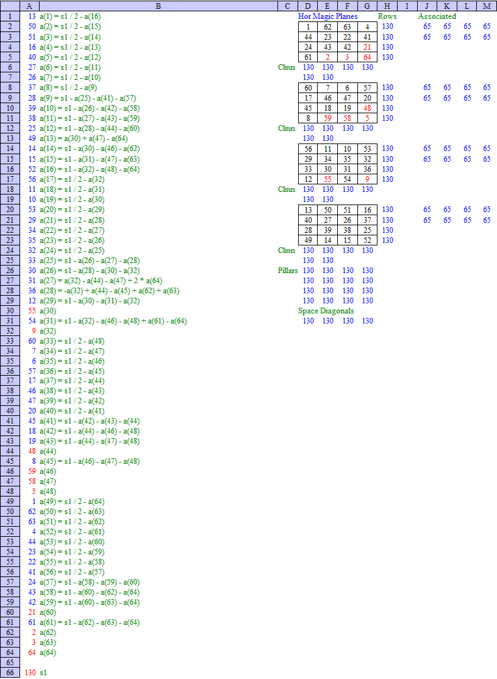497x679 pixels.
Task: Click formula 'a(43) = s1 - a(44) - a(47) - a(48)'
Action: point(89,441)
